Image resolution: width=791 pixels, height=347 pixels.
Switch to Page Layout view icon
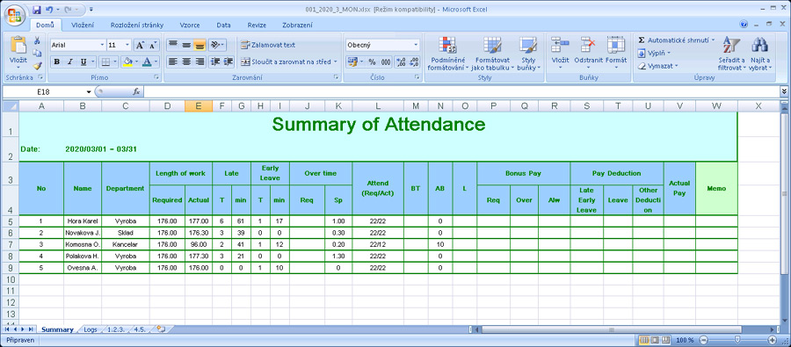pyautogui.click(x=656, y=340)
